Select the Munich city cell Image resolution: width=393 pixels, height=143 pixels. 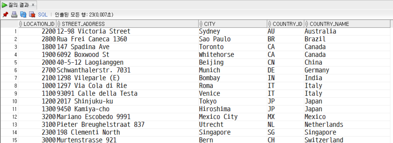tap(233, 70)
